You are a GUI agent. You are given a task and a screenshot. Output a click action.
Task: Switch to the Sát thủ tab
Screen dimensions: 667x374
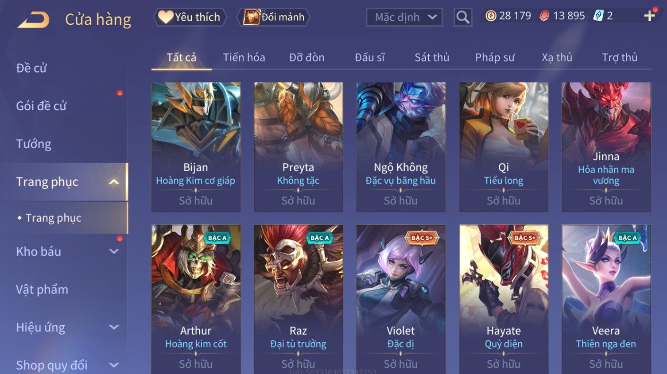(x=432, y=58)
